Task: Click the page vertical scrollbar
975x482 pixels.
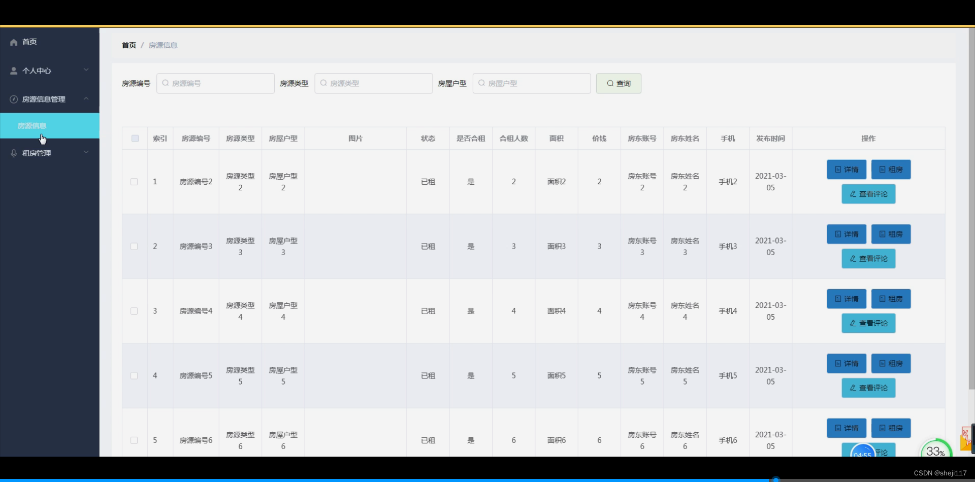Action: point(971,208)
